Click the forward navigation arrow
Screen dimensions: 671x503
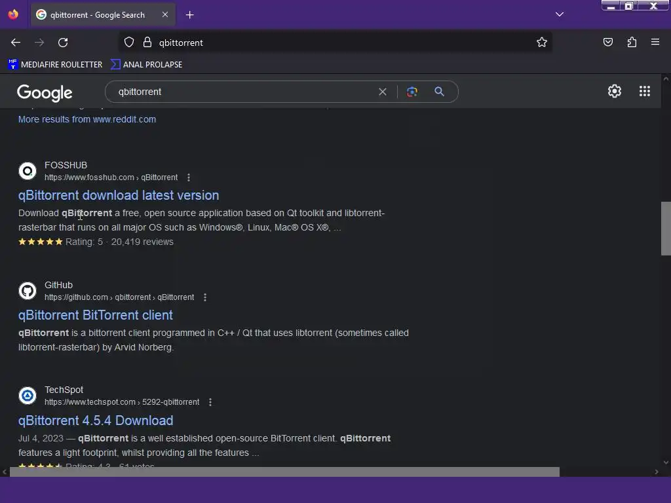39,43
